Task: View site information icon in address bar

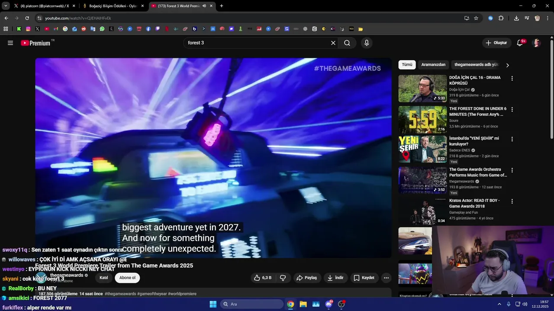Action: click(x=39, y=18)
